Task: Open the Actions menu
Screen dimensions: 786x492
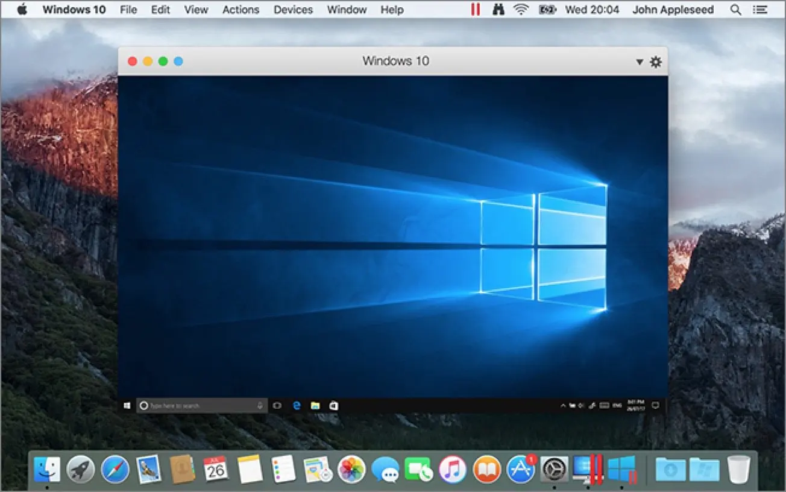Action: (241, 10)
